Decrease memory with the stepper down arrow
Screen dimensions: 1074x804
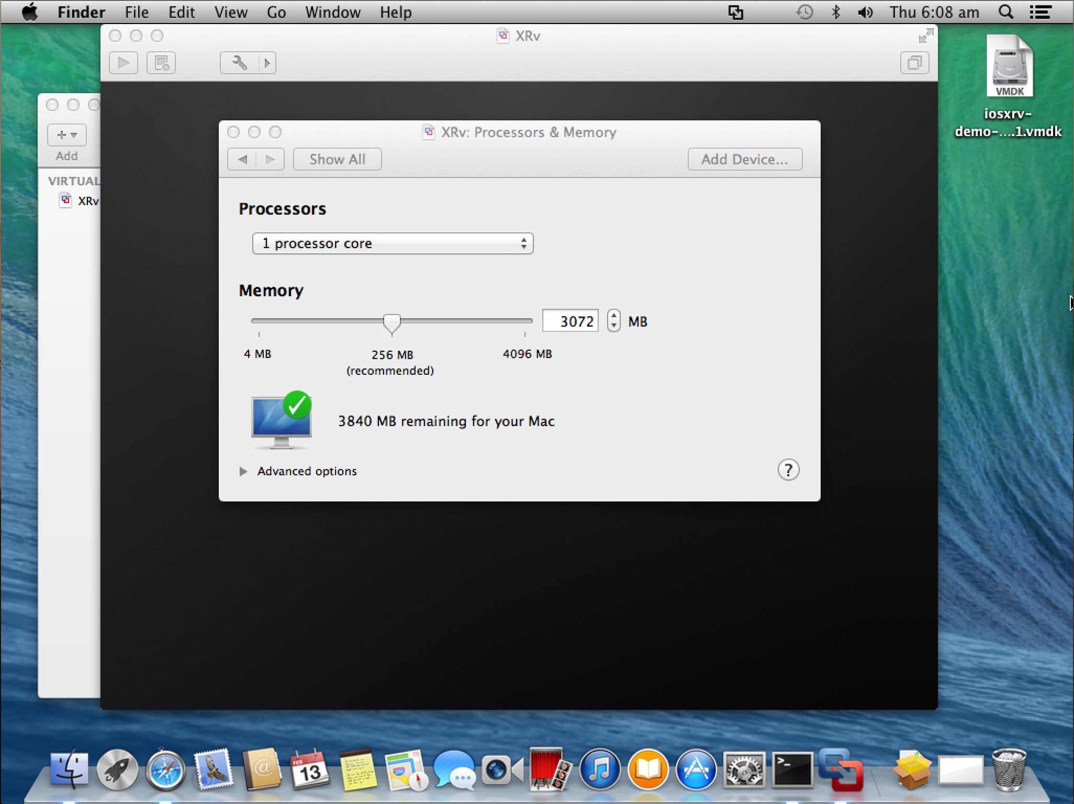(x=614, y=326)
